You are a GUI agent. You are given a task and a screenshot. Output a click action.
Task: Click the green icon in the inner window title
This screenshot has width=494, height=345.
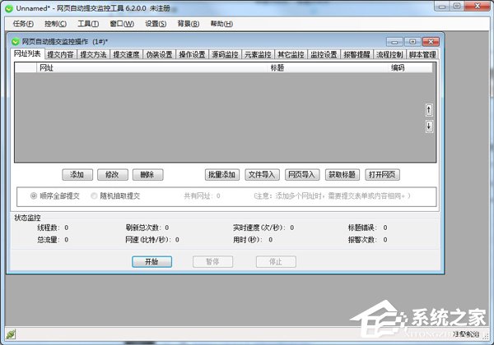pyautogui.click(x=15, y=41)
